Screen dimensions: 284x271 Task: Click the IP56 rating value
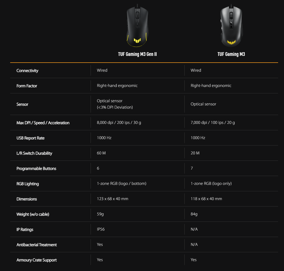pyautogui.click(x=101, y=229)
